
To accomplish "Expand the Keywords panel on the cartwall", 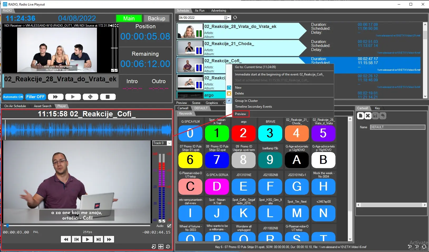I will tap(186, 113).
